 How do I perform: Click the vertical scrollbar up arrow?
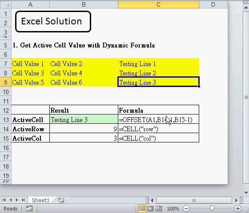pyautogui.click(x=246, y=7)
